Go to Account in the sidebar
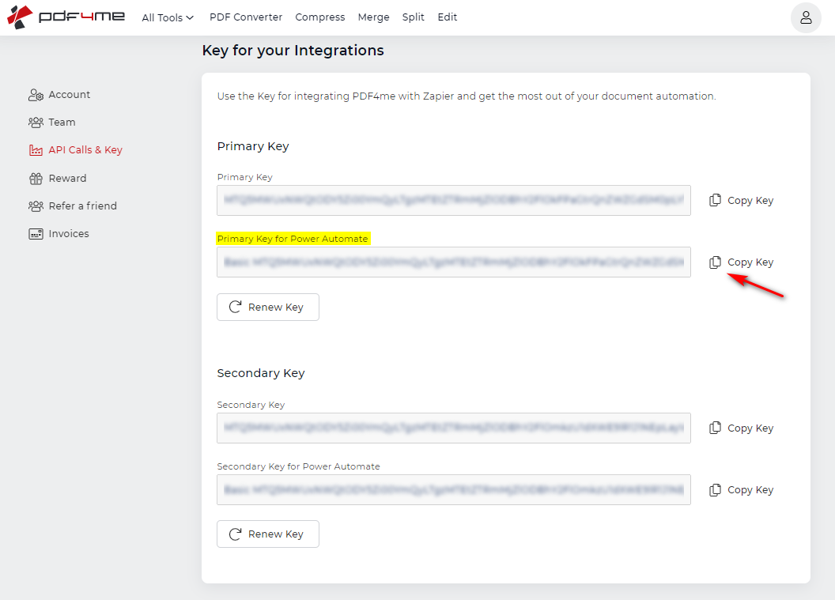 point(59,95)
